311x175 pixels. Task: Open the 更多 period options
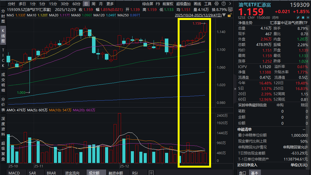[x=110, y=4]
